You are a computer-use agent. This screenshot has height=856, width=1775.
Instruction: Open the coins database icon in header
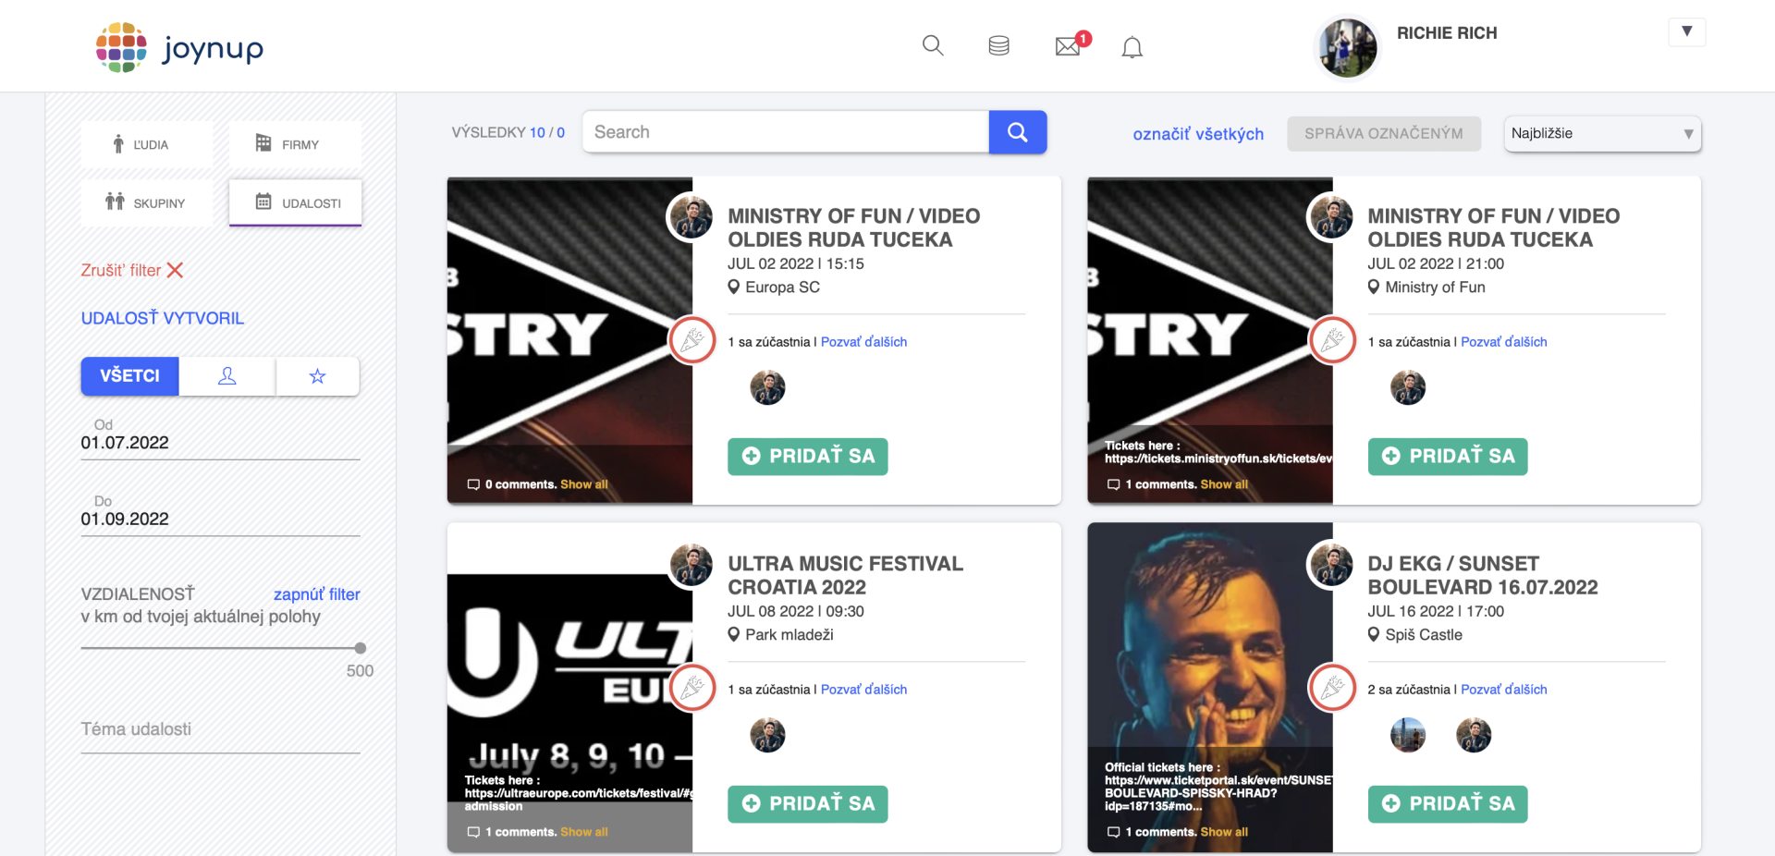(998, 45)
